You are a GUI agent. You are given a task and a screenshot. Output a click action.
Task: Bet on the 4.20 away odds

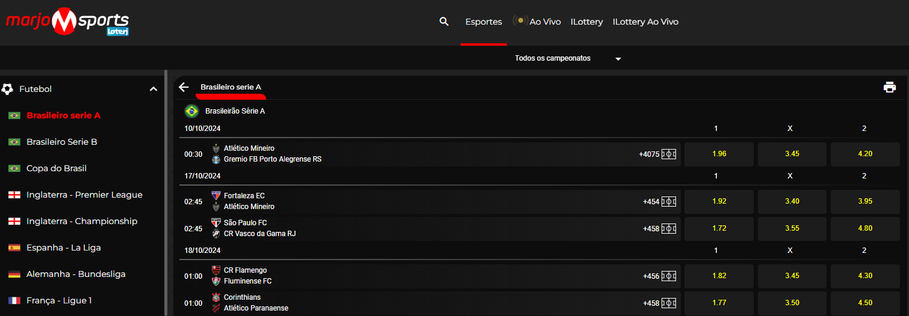865,154
